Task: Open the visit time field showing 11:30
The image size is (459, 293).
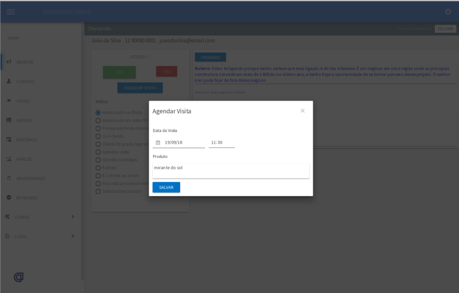Action: click(221, 142)
